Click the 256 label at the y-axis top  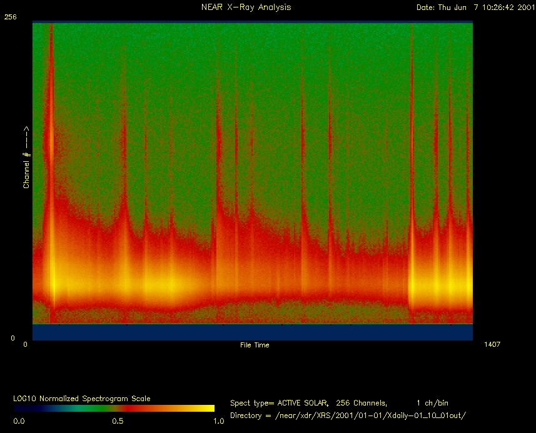[x=10, y=17]
